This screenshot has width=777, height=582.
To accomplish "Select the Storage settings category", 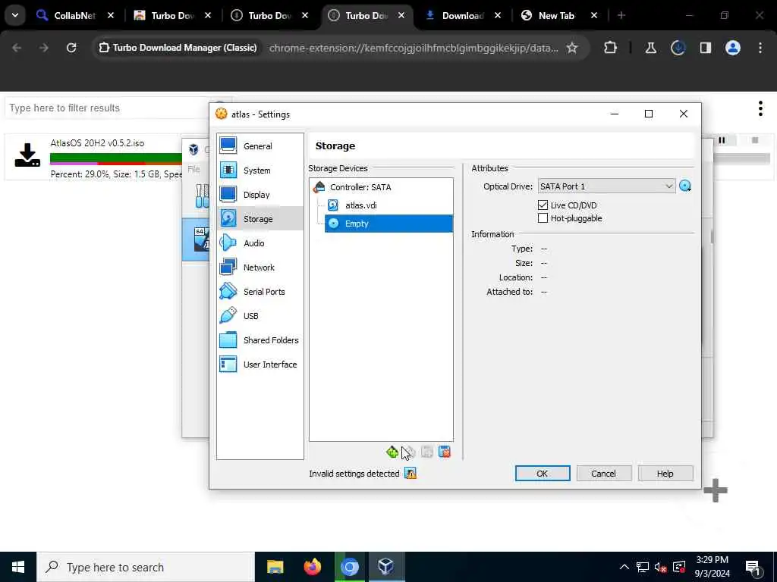I will coord(260,219).
